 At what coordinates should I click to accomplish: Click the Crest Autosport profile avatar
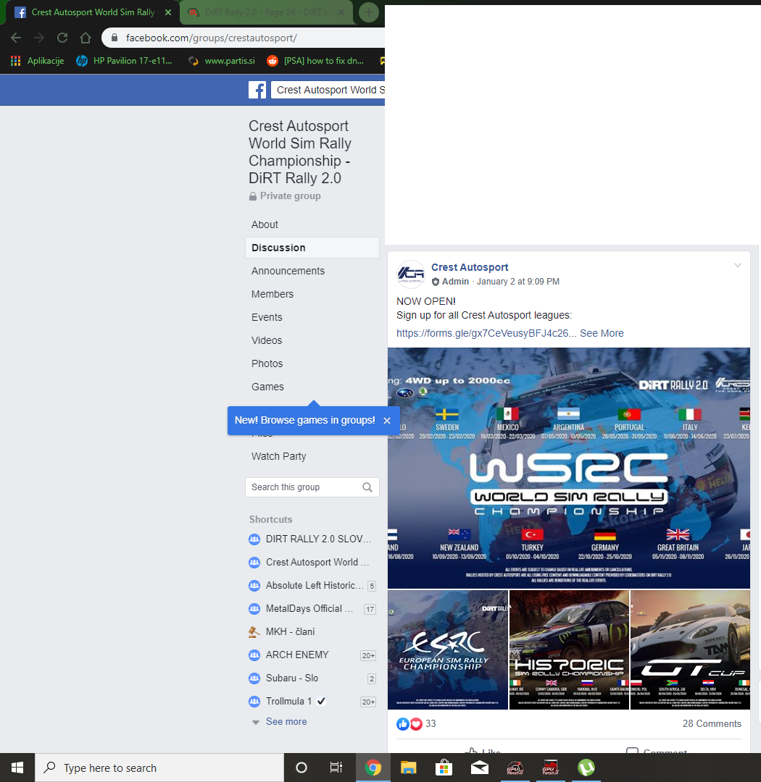coord(410,274)
